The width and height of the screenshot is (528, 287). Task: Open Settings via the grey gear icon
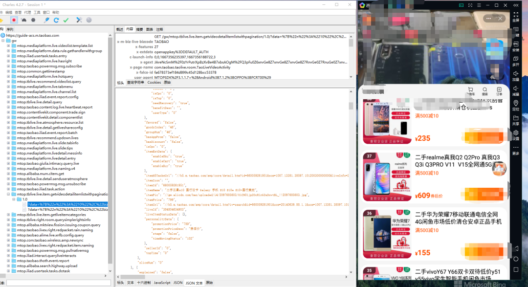pyautogui.click(x=89, y=20)
